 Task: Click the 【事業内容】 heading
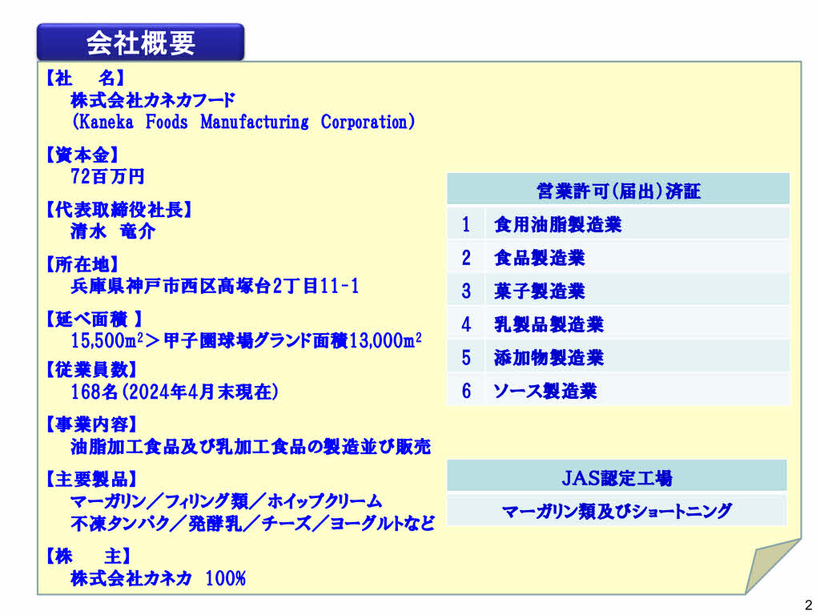point(91,424)
